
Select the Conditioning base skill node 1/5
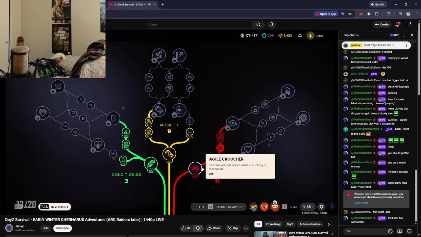point(151,164)
